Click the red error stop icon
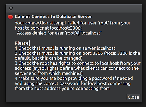Viewport: 146px width, 107px height. point(10,17)
